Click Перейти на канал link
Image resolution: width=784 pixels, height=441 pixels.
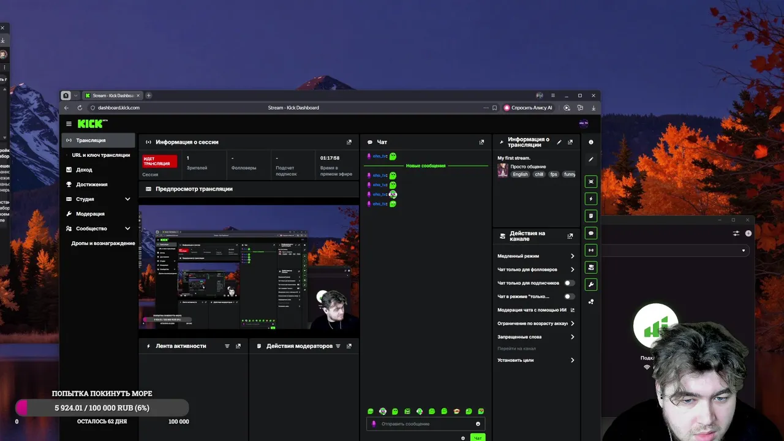click(x=516, y=349)
